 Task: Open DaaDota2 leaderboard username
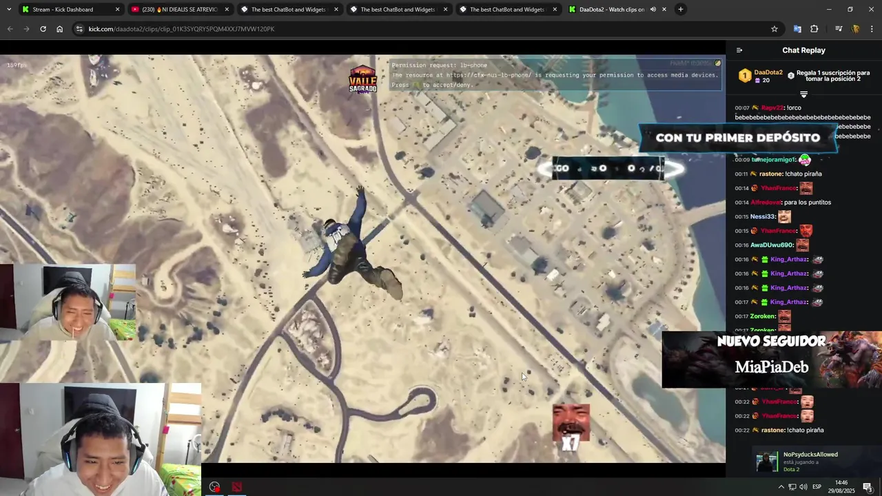point(768,72)
